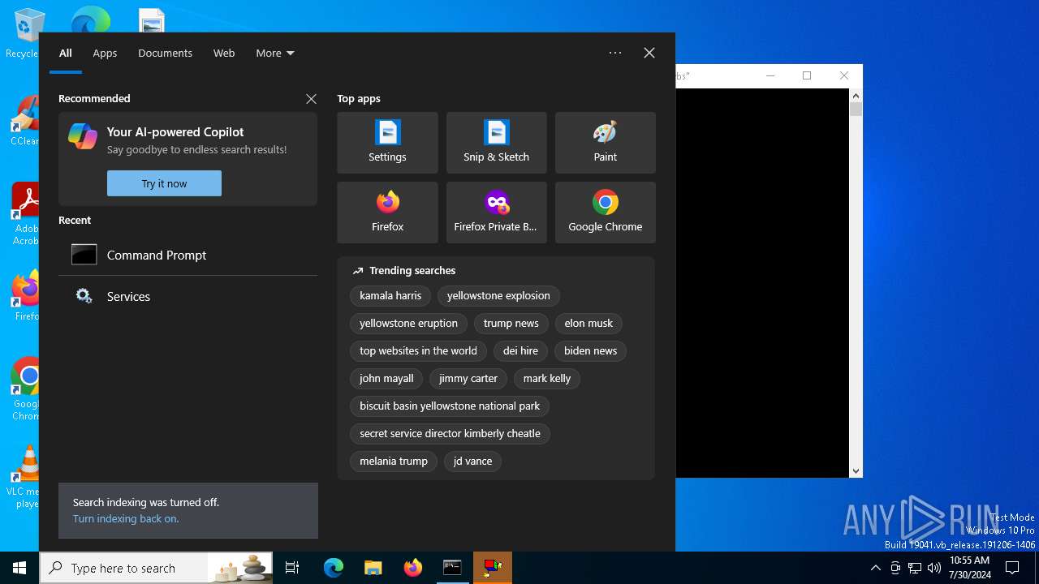1039x584 pixels.
Task: Click scroll down arrow in console window
Action: tap(856, 471)
